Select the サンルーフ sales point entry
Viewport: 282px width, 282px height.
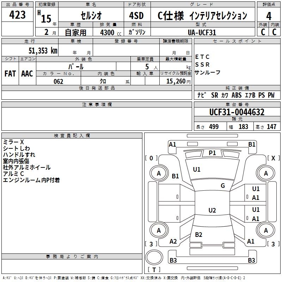(208, 72)
